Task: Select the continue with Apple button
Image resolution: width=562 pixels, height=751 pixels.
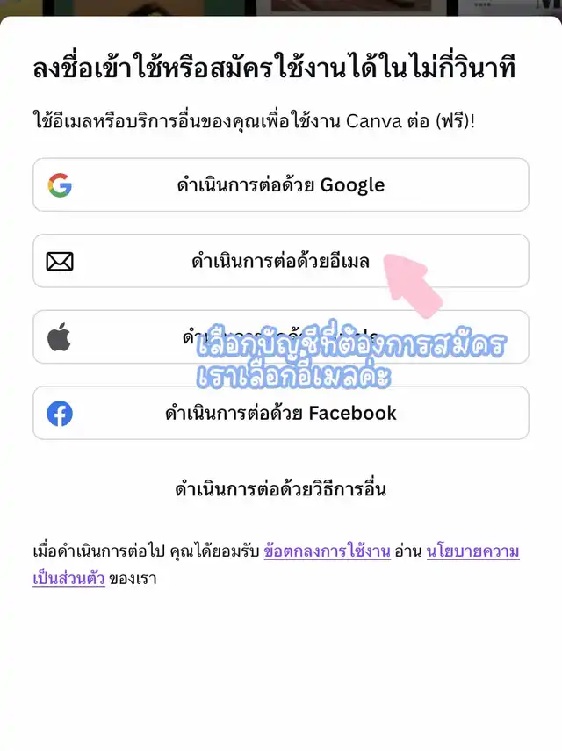Action: click(281, 336)
